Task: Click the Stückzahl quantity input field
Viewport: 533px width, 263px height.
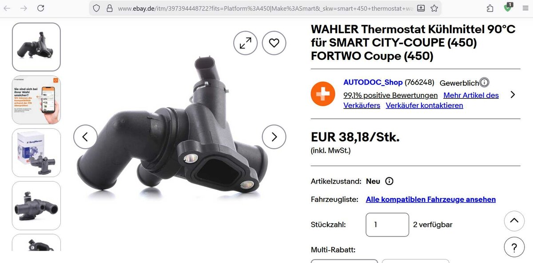Action: click(387, 224)
